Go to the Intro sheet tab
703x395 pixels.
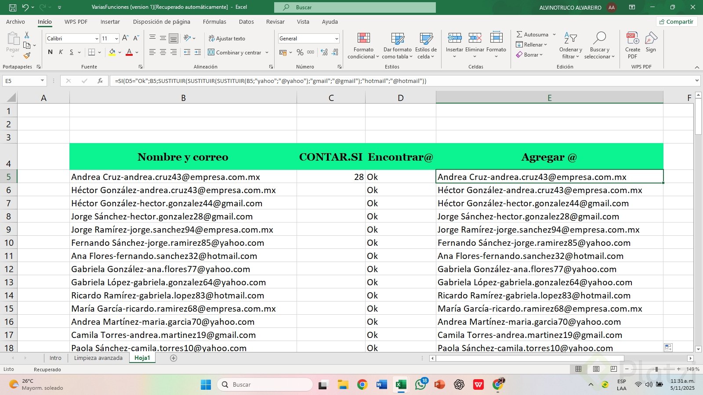(x=55, y=358)
